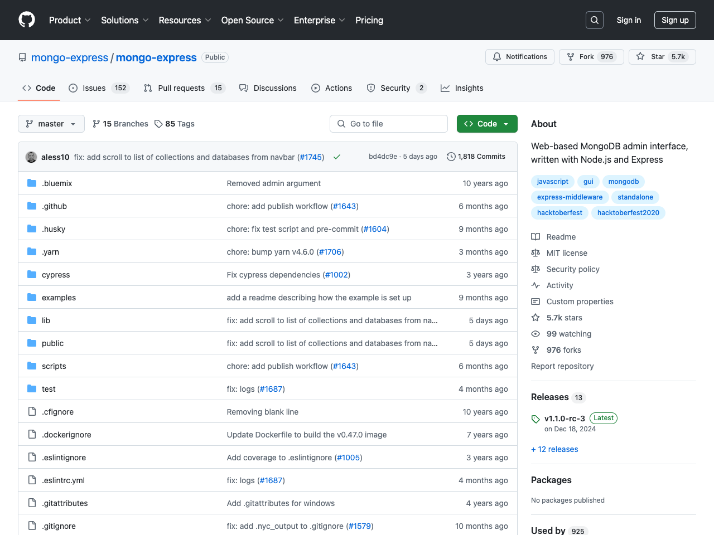The height and width of the screenshot is (535, 714).
Task: Click the .gitattributes file icon
Action: [32, 503]
